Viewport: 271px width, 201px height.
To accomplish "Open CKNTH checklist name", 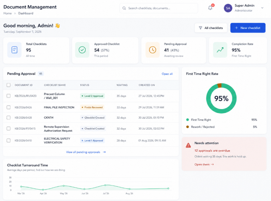I will pyautogui.click(x=49, y=118).
